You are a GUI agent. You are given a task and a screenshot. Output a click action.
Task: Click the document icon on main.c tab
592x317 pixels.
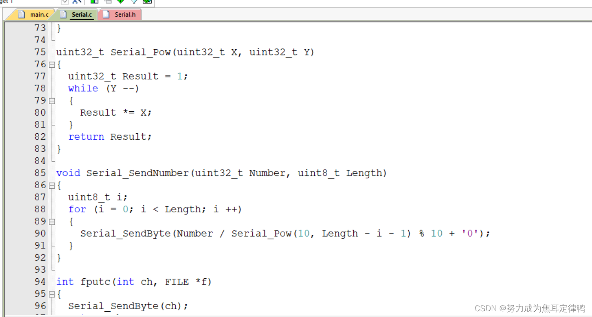[x=22, y=15]
